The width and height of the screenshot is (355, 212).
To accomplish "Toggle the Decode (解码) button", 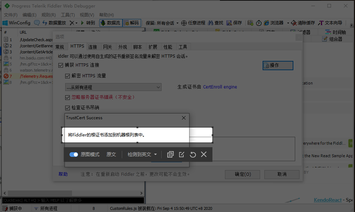I will pyautogui.click(x=131, y=23).
